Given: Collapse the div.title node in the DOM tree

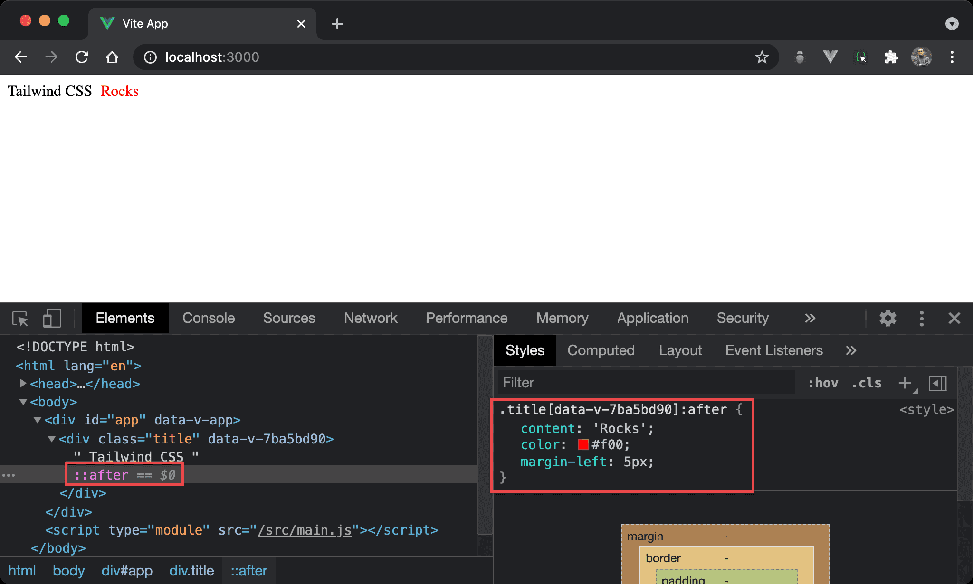Looking at the screenshot, I should click(52, 439).
